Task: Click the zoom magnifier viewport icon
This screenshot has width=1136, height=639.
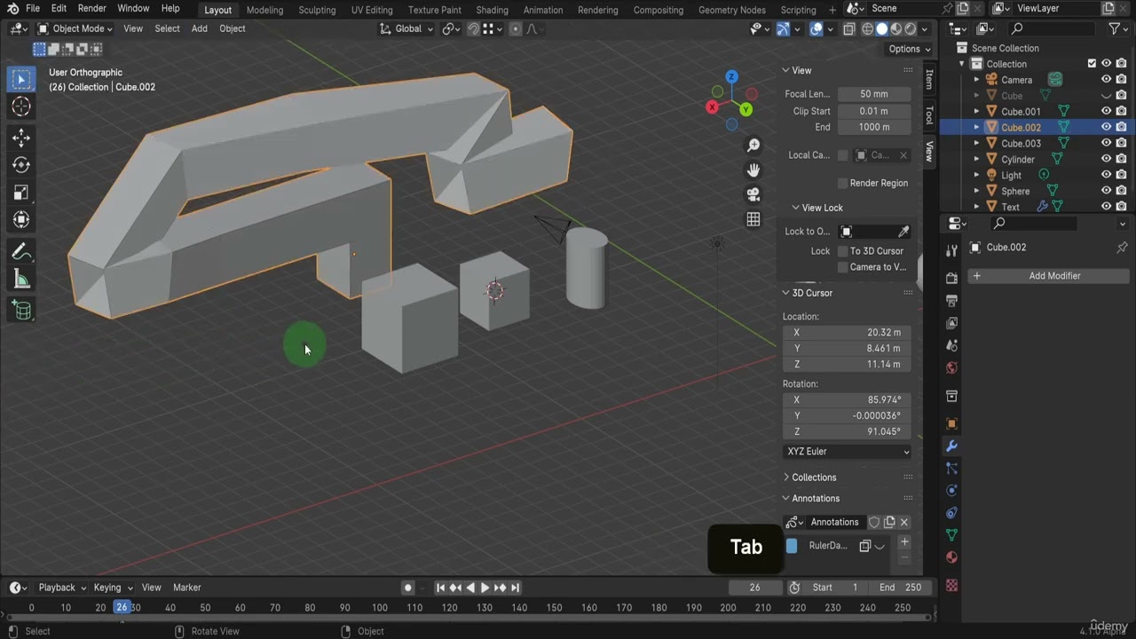Action: coord(753,146)
